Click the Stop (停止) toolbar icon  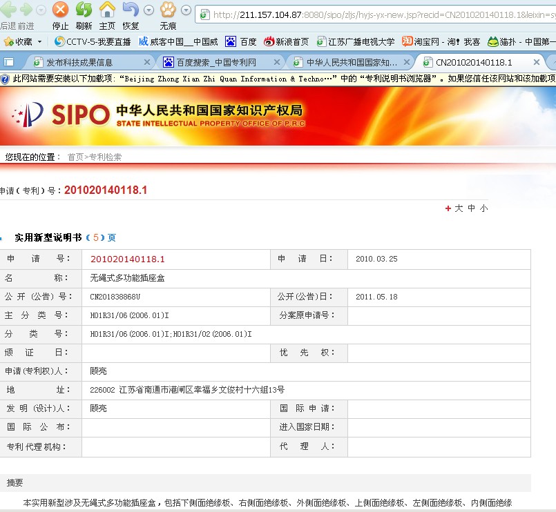(60, 10)
